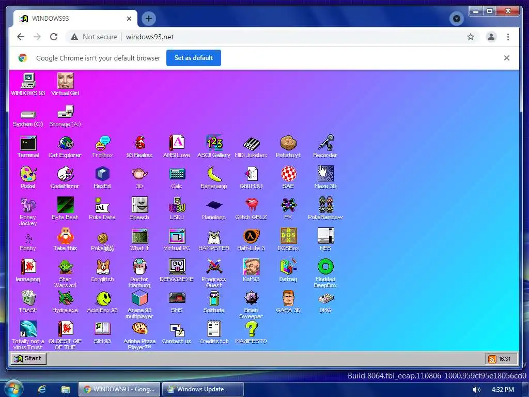Select the WINDOWS93 browser tab
This screenshot has height=397, width=529.
pyautogui.click(x=75, y=18)
